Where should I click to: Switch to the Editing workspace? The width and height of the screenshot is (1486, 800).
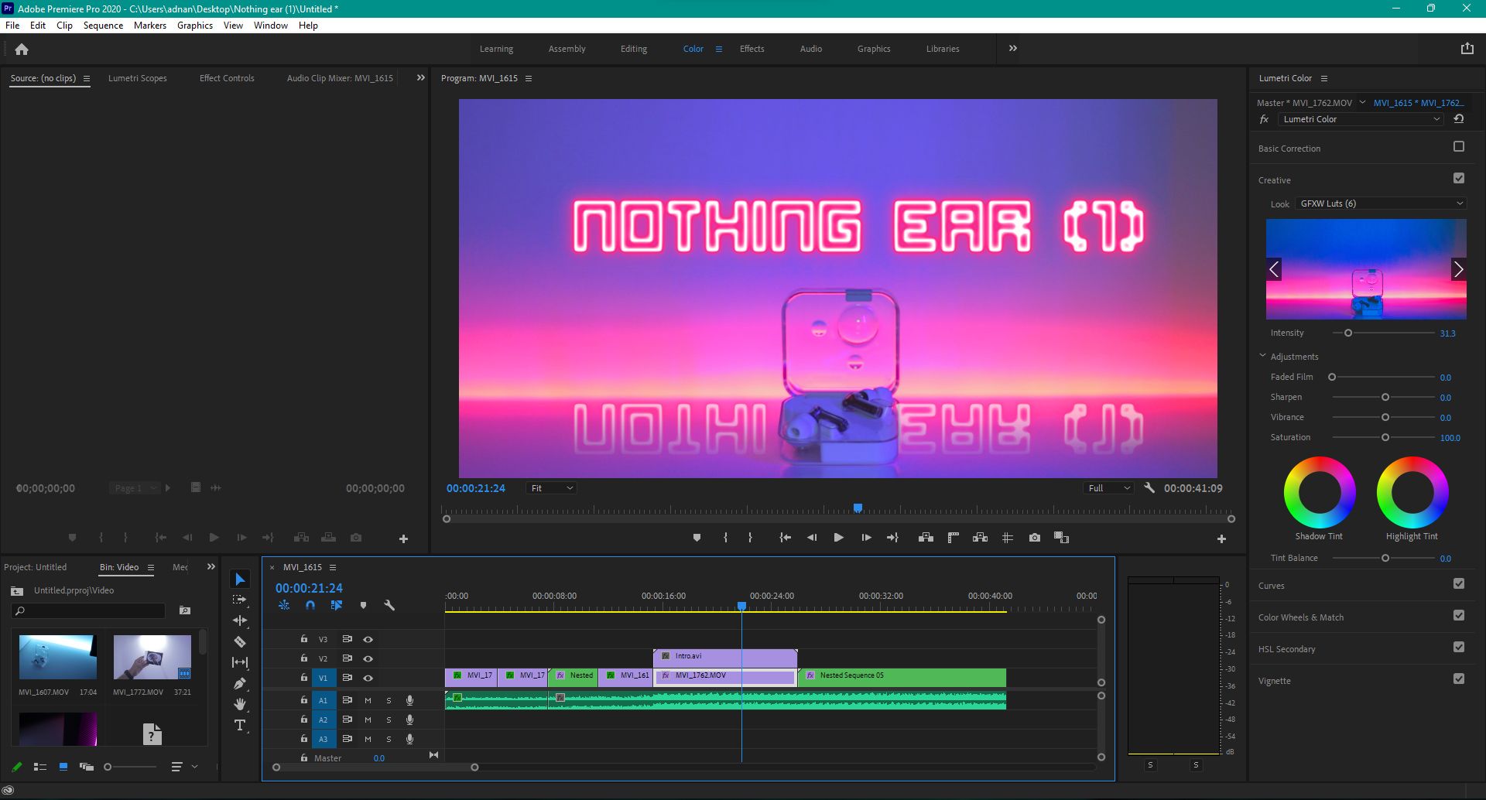point(633,49)
